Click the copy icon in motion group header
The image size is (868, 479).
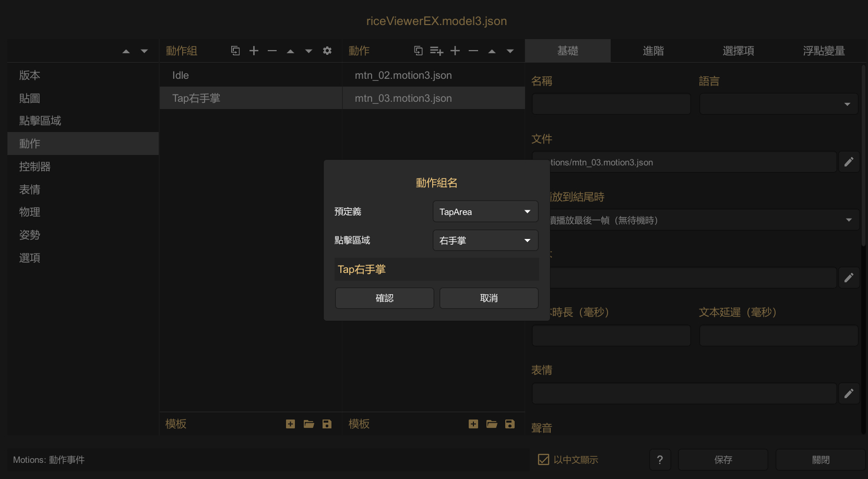[x=235, y=51]
